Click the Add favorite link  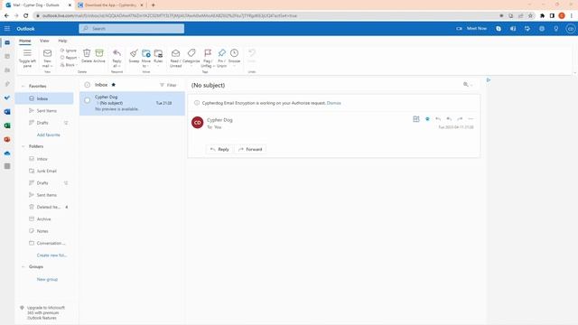(48, 135)
